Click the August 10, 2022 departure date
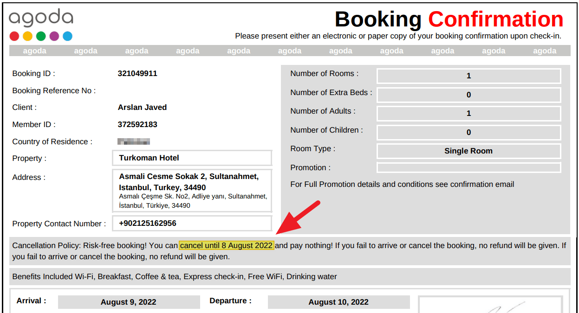The width and height of the screenshot is (579, 313). [338, 302]
